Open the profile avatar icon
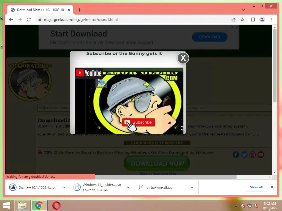The width and height of the screenshot is (282, 211). pos(262,20)
